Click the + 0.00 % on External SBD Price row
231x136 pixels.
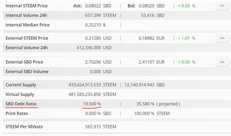point(187,62)
